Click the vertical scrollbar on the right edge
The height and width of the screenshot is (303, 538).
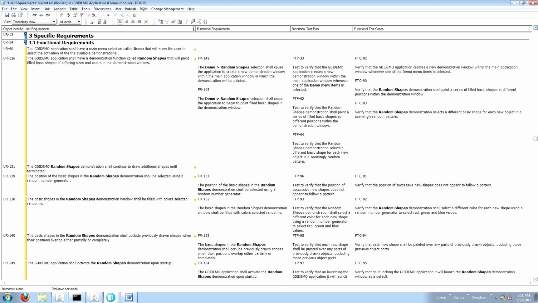(x=536, y=138)
